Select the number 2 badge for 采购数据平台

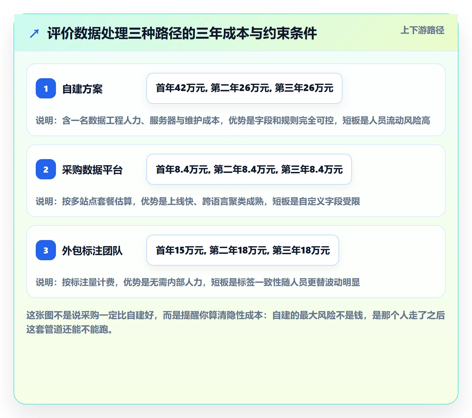(x=46, y=169)
